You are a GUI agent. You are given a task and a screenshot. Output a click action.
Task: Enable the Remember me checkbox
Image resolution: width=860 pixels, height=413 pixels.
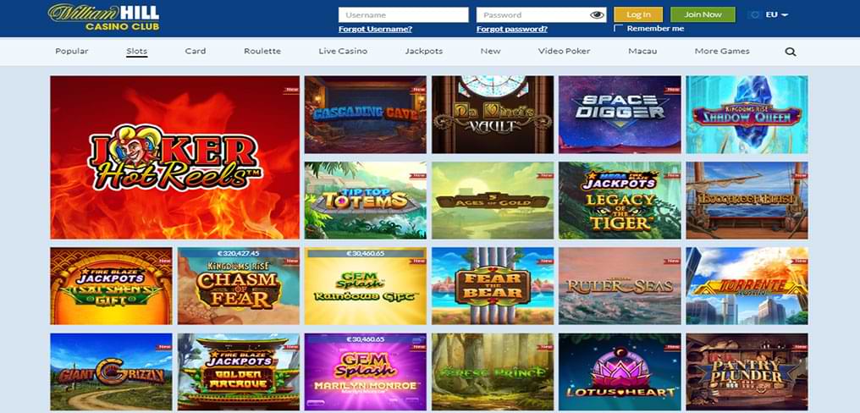618,29
